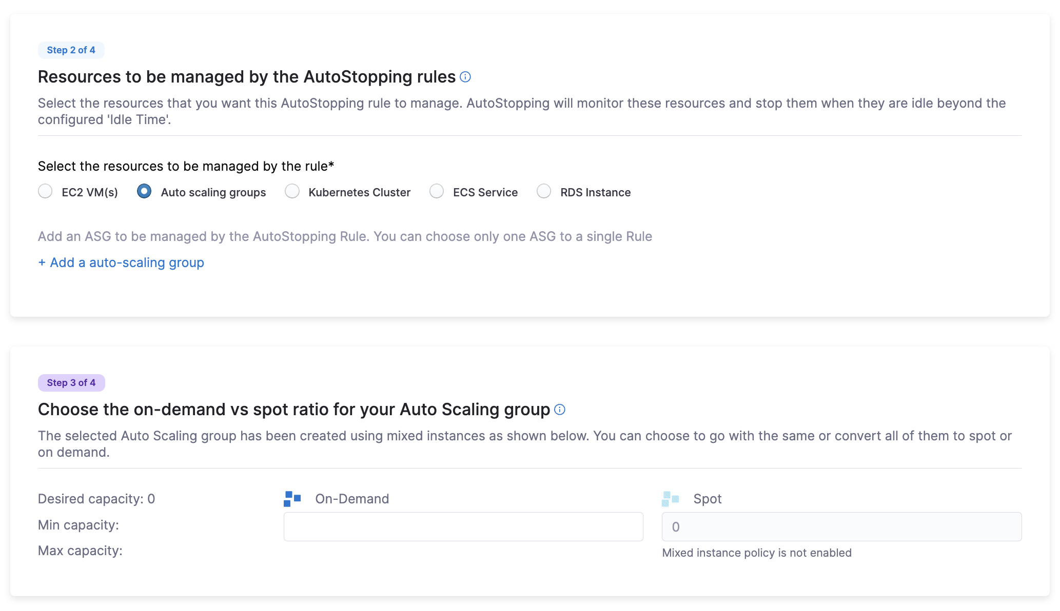
Task: Click the On-Demand blue squares icon
Action: [x=292, y=499]
